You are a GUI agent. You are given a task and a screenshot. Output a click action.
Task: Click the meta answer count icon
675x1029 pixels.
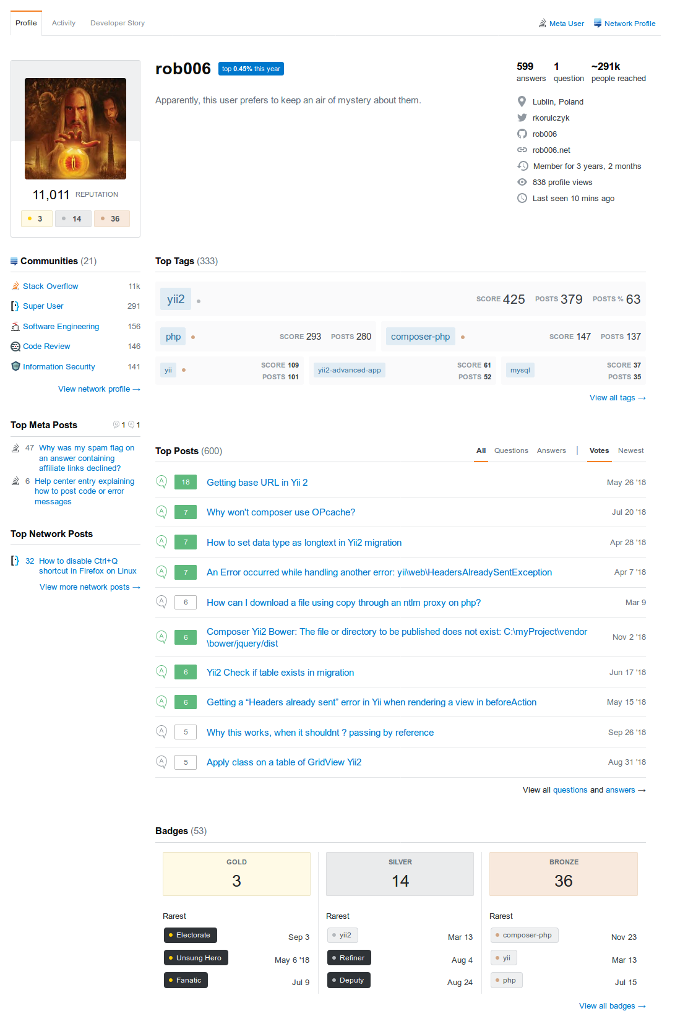131,424
